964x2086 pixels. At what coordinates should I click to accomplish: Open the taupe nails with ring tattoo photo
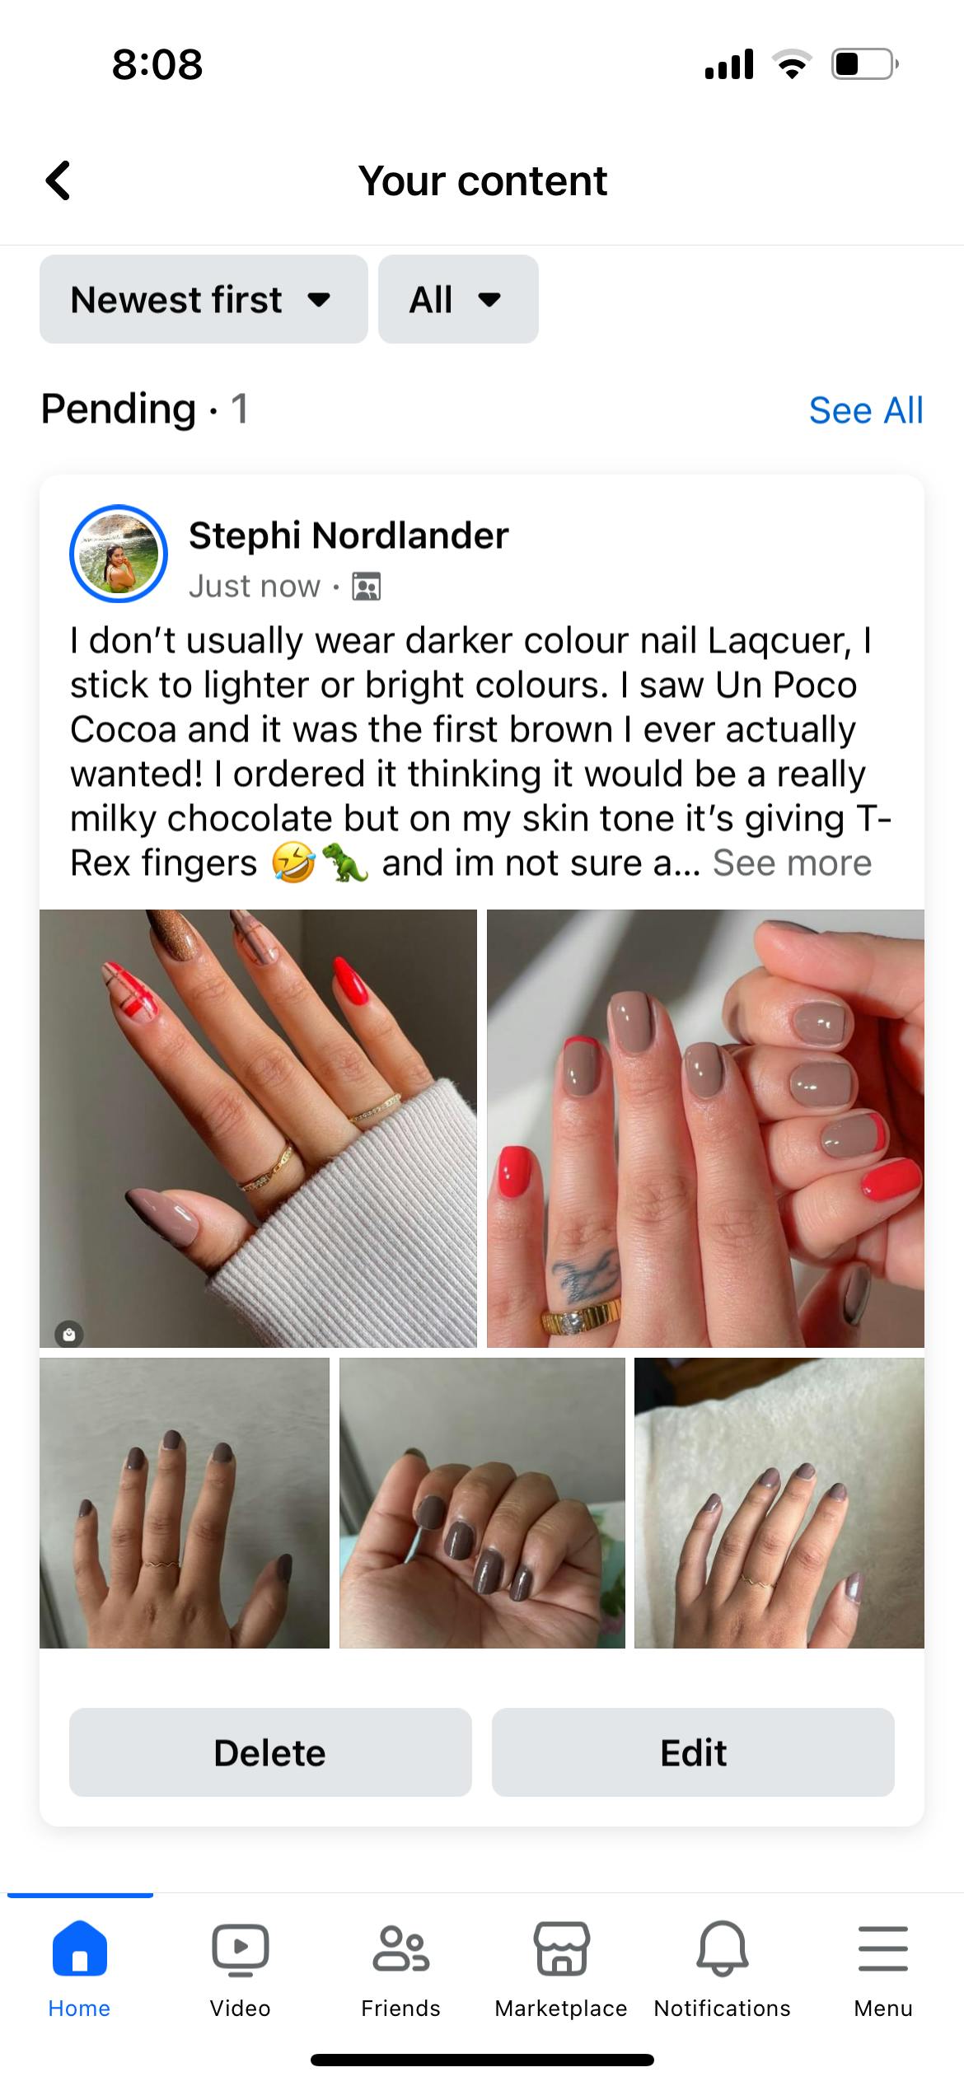coord(705,1129)
